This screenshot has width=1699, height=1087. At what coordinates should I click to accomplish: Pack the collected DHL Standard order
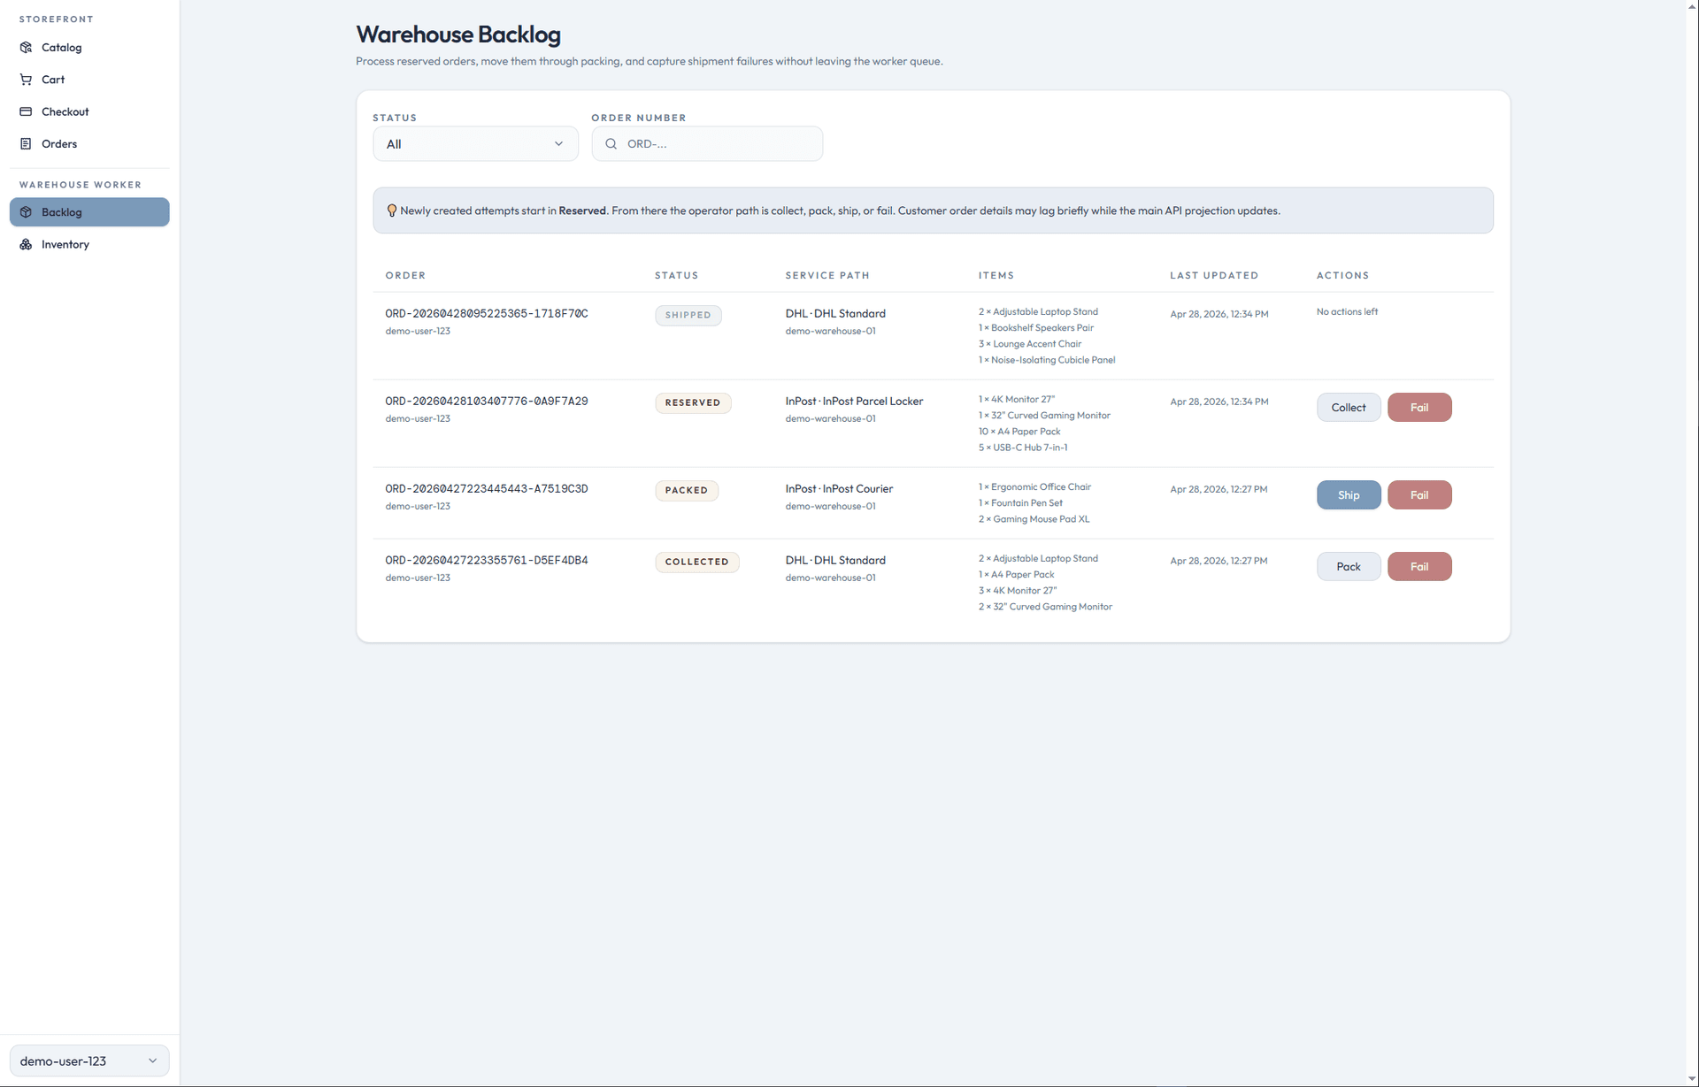click(1348, 566)
